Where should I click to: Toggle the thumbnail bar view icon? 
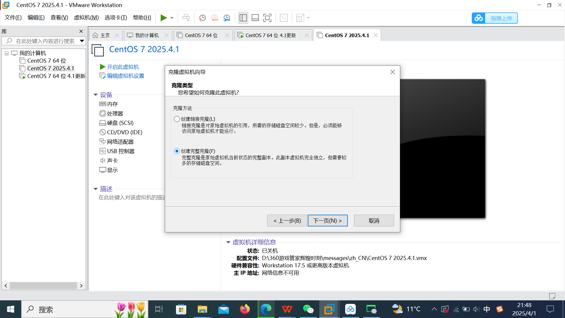(x=255, y=18)
